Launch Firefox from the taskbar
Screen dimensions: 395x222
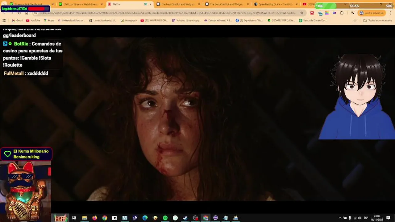coord(94,218)
